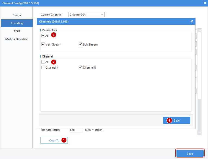Image resolution: width=208 pixels, height=159 pixels.
Task: Open the OSD tab
Action: (x=17, y=31)
